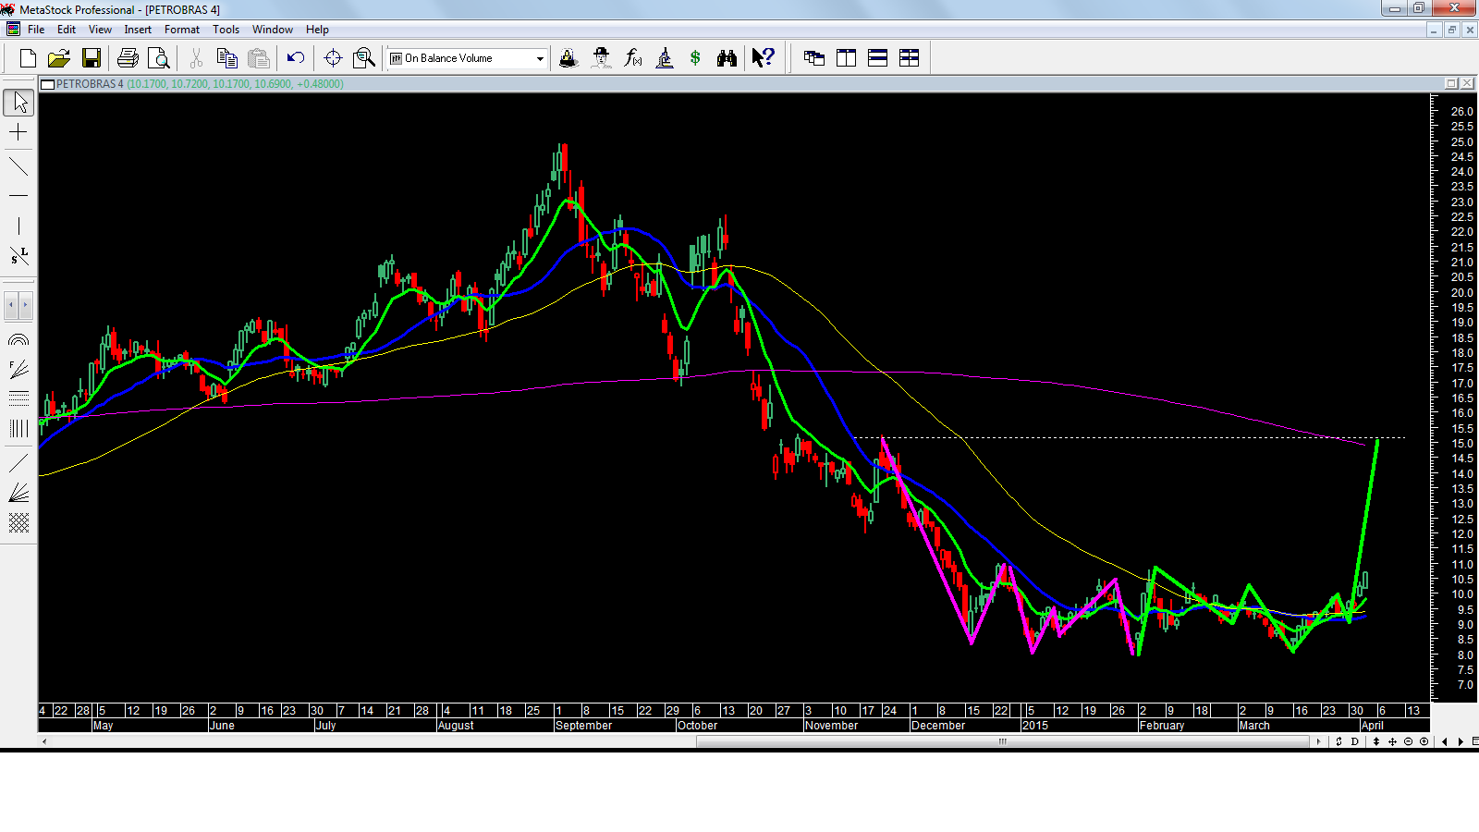Select the trendline drawing tool
Screen dimensions: 1479x832
(18, 166)
